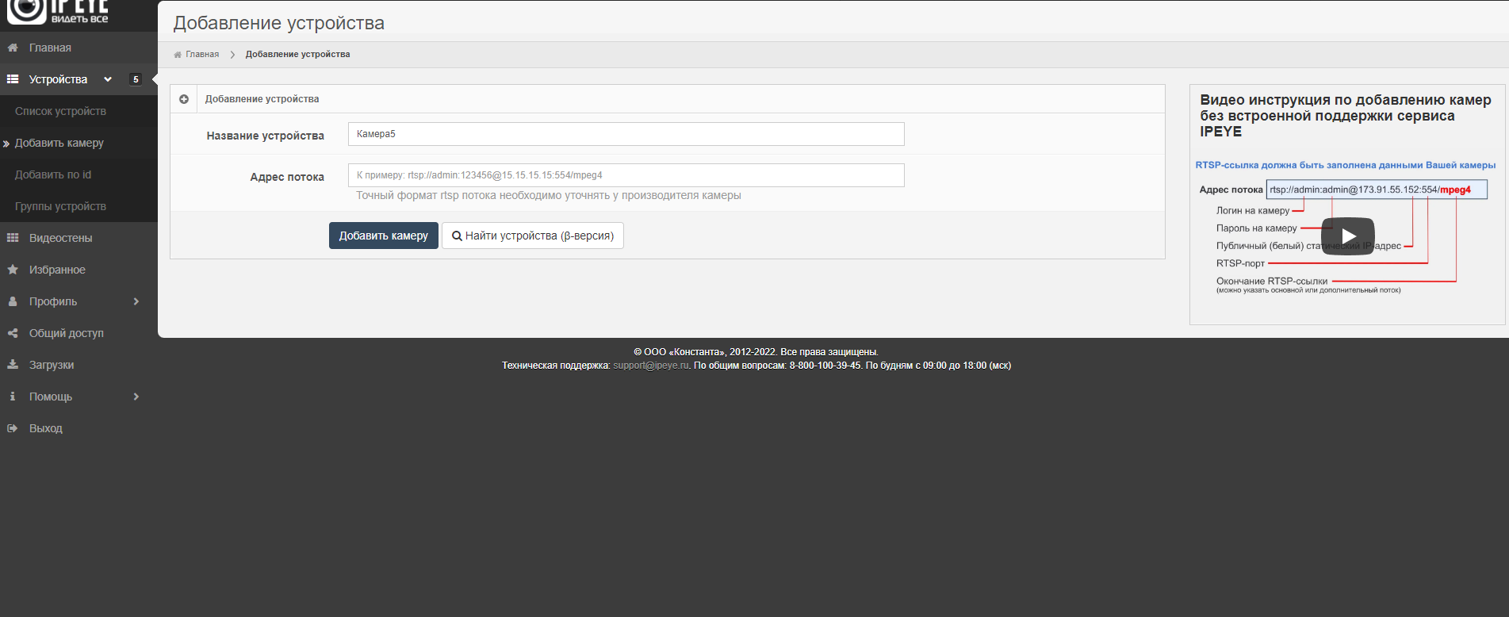Focus the Адрес потока field
Screen dimensions: 1509x617
click(x=626, y=175)
